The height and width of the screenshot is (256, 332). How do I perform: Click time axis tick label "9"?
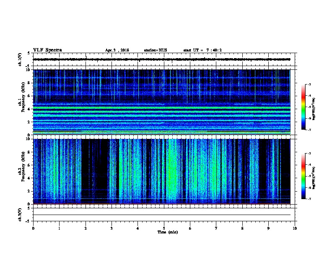coord(268,228)
